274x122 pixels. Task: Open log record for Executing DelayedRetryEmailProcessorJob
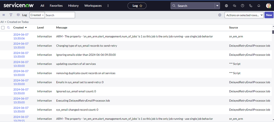[x=21, y=101]
